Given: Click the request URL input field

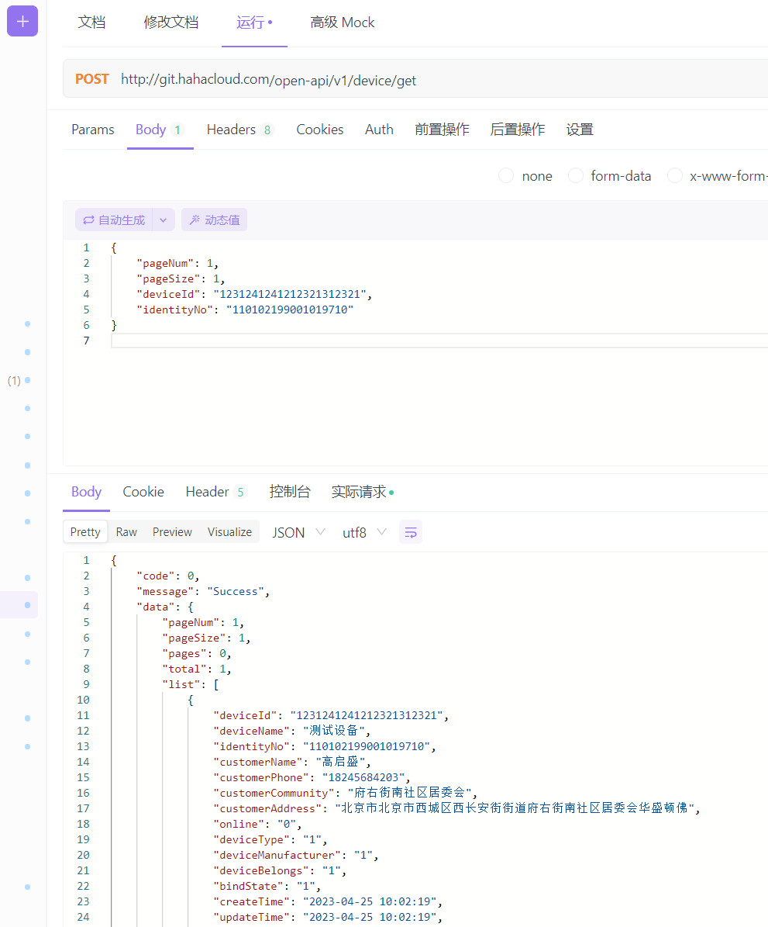Looking at the screenshot, I should click(x=415, y=78).
